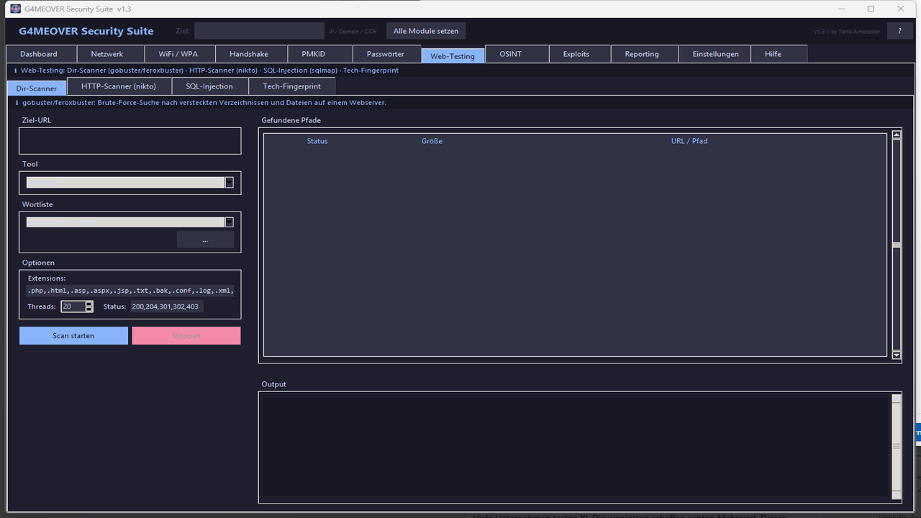Edit the Extensions field
The height and width of the screenshot is (518, 921).
pyautogui.click(x=130, y=291)
